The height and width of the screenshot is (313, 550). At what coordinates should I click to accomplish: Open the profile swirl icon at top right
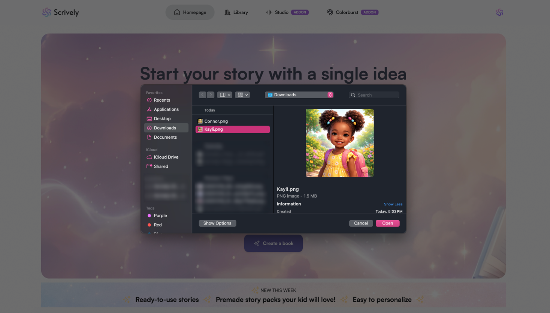[x=499, y=12]
